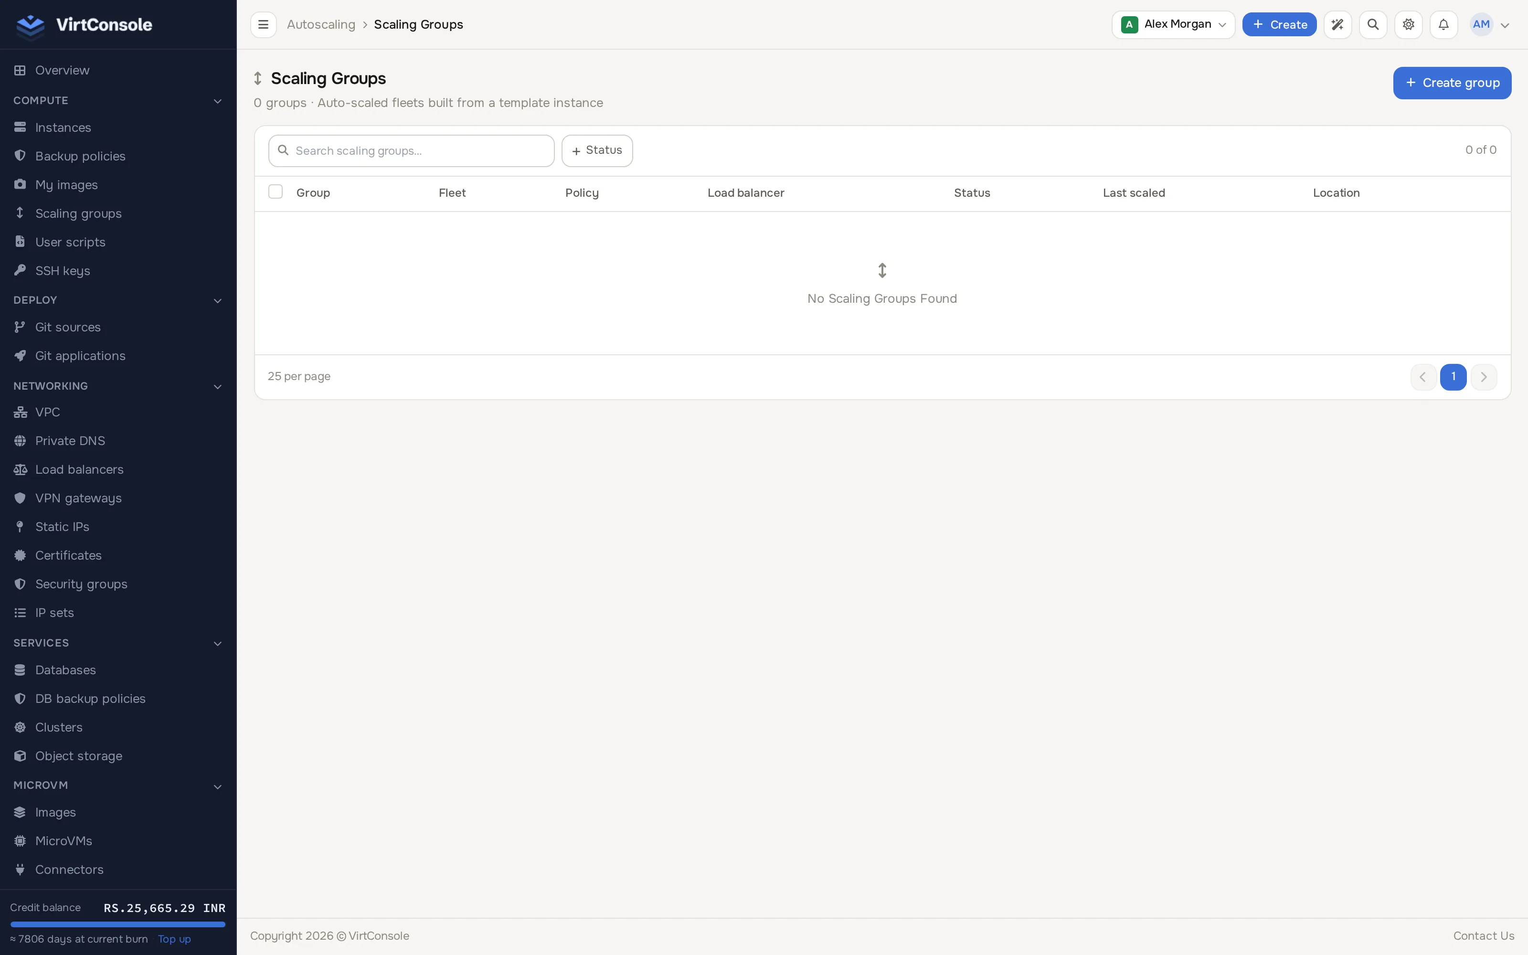Collapse the COMPUTE section
Viewport: 1528px width, 955px height.
218,101
